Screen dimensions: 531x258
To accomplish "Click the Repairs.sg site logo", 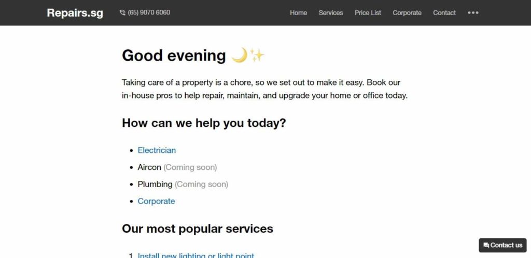I will pyautogui.click(x=75, y=12).
